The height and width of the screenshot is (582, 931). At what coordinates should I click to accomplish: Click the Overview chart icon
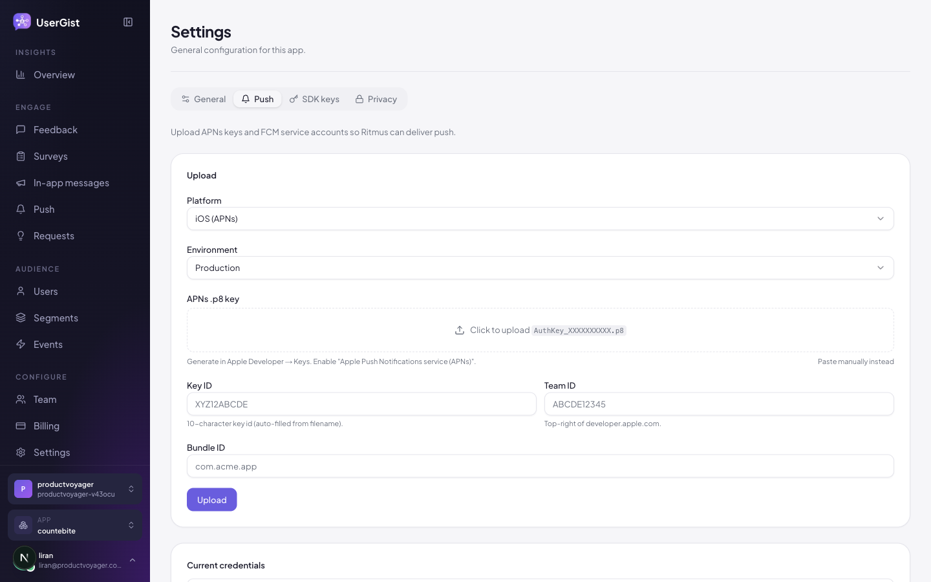tap(21, 75)
